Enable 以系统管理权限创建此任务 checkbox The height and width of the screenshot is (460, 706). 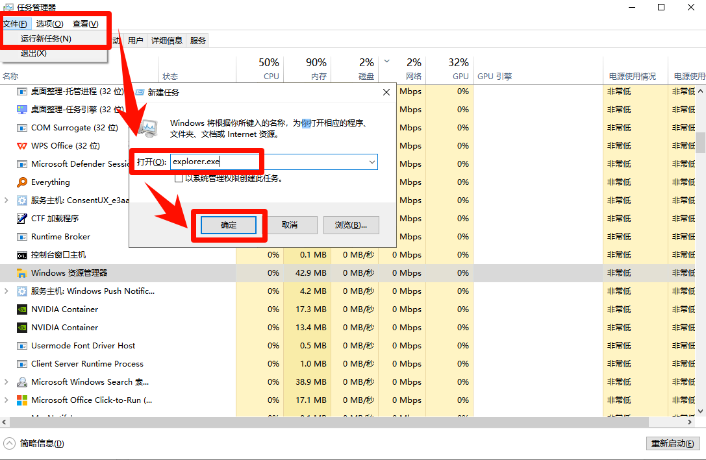pos(179,178)
